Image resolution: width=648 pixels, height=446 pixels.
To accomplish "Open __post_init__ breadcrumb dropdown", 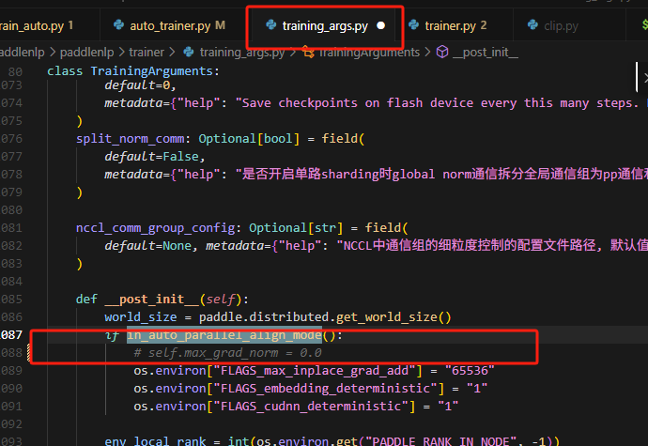I will (x=487, y=53).
